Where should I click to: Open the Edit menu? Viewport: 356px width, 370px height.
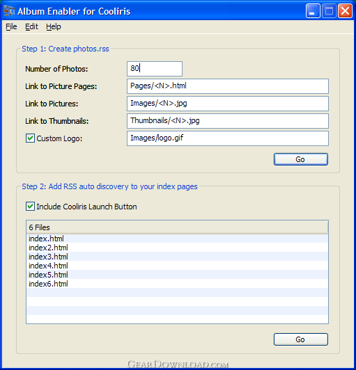[31, 26]
